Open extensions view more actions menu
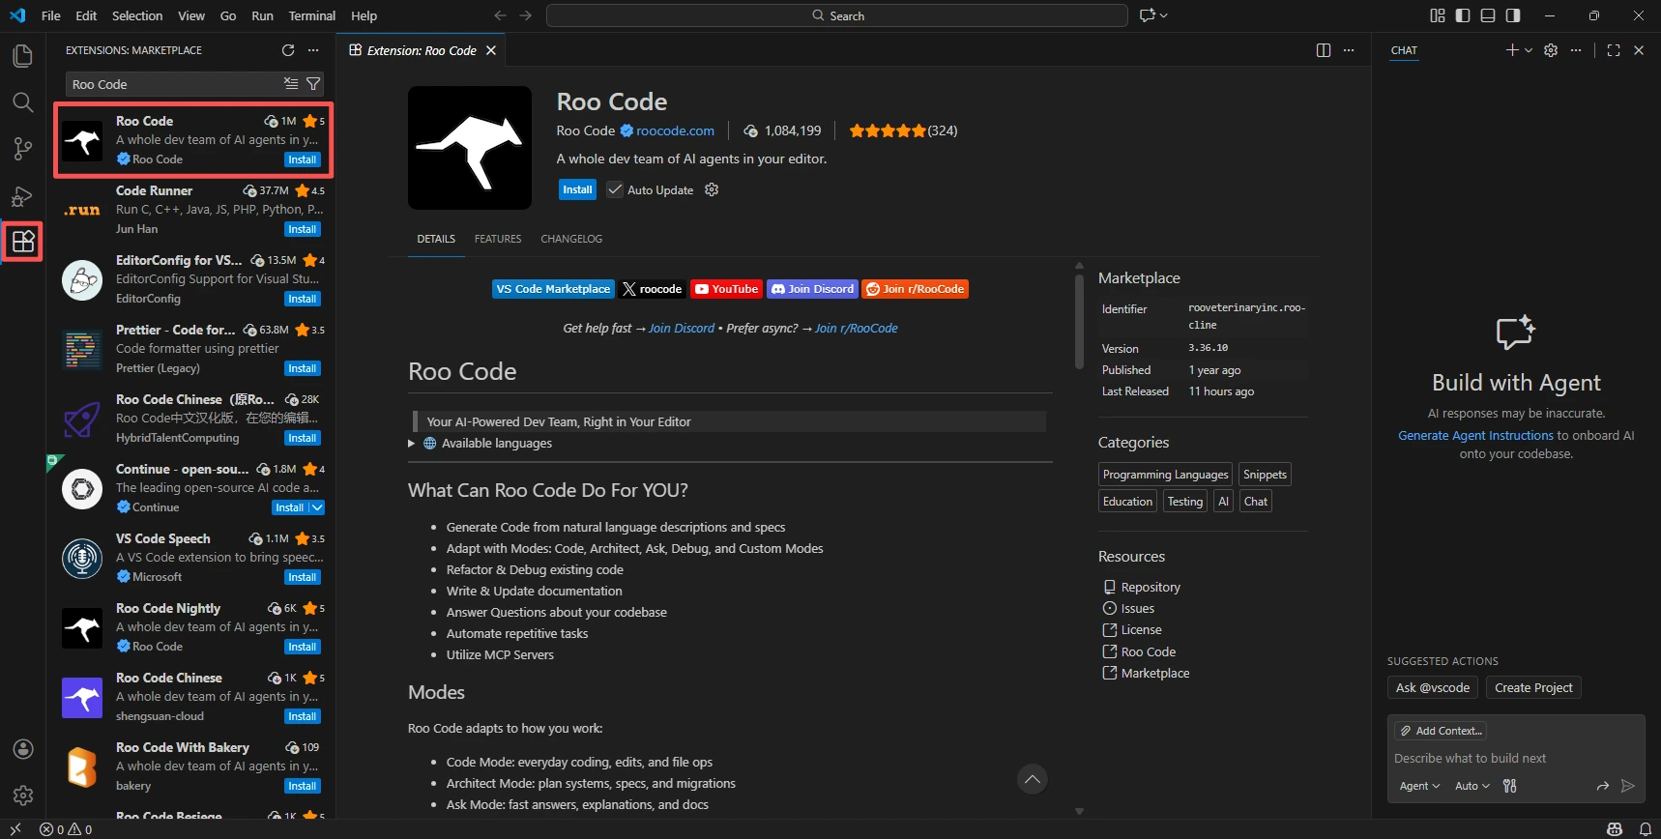Image resolution: width=1661 pixels, height=839 pixels. pos(313,50)
